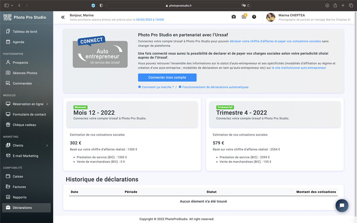This screenshot has height=223, width=357.
Task: Collapse sidebar with double chevron icon
Action: click(63, 17)
